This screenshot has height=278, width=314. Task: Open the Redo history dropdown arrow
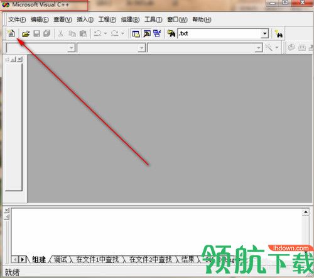click(122, 33)
